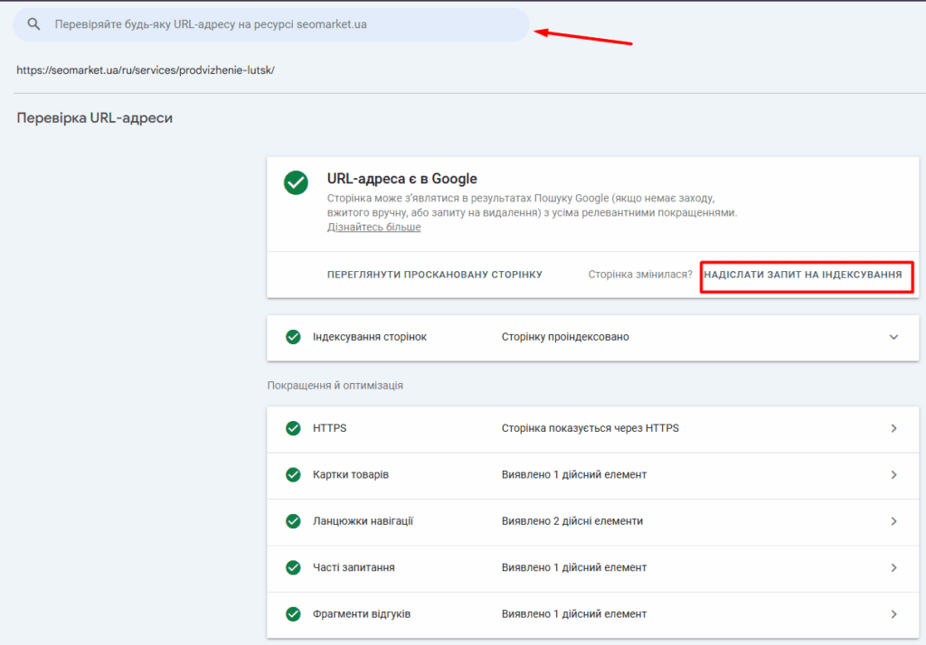Click the large green URL-in-Google checkmark
Viewport: 926px width, 645px height.
pos(296,182)
